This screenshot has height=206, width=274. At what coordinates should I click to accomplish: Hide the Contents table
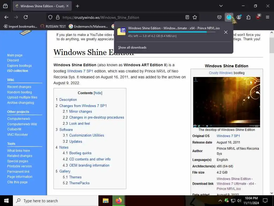tap(98, 93)
